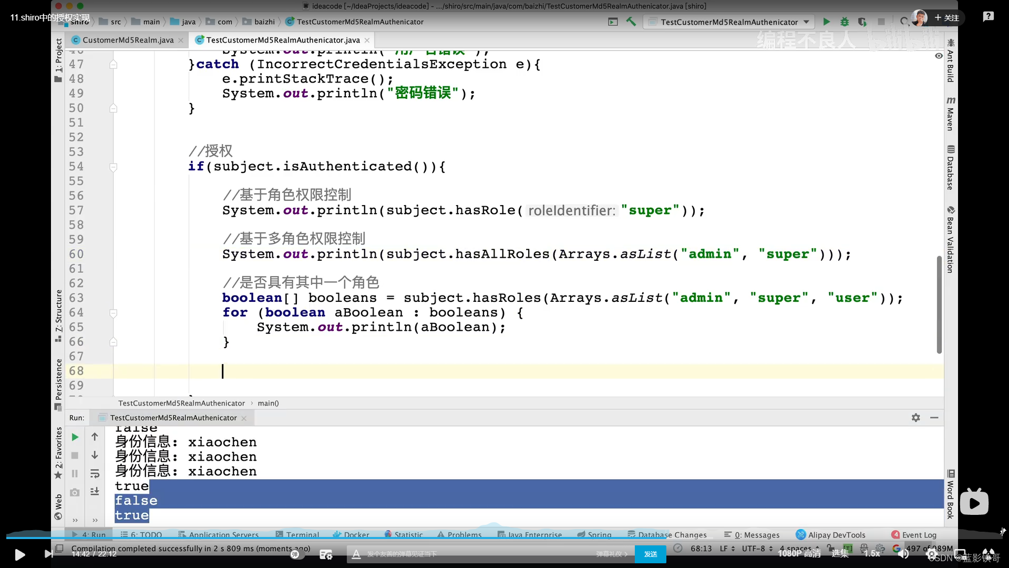Close TestCustomerMd5RealmAuthenicator.java editor tab
The width and height of the screenshot is (1009, 568).
(367, 40)
